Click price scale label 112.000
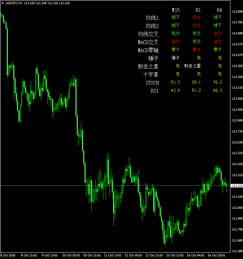243x259 pixels. click(237, 208)
